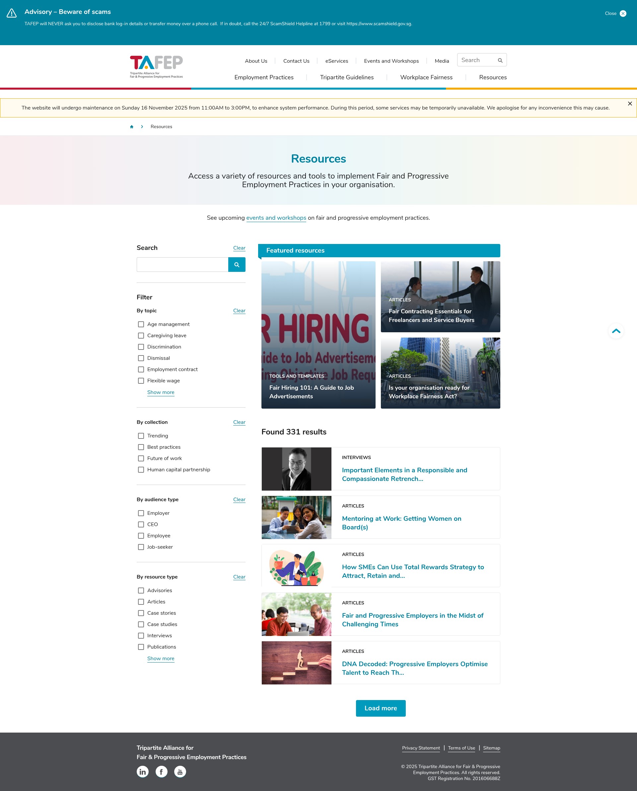Image resolution: width=637 pixels, height=791 pixels.
Task: Click the warning triangle advisory icon
Action: (12, 13)
